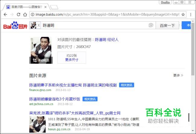Open the 陈道明 best guess link
The width and height of the screenshot is (196, 134).
pos(100,40)
